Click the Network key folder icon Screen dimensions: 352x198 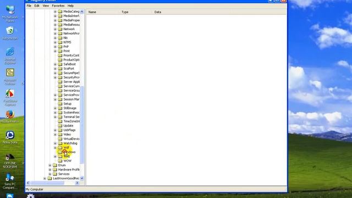click(x=60, y=29)
